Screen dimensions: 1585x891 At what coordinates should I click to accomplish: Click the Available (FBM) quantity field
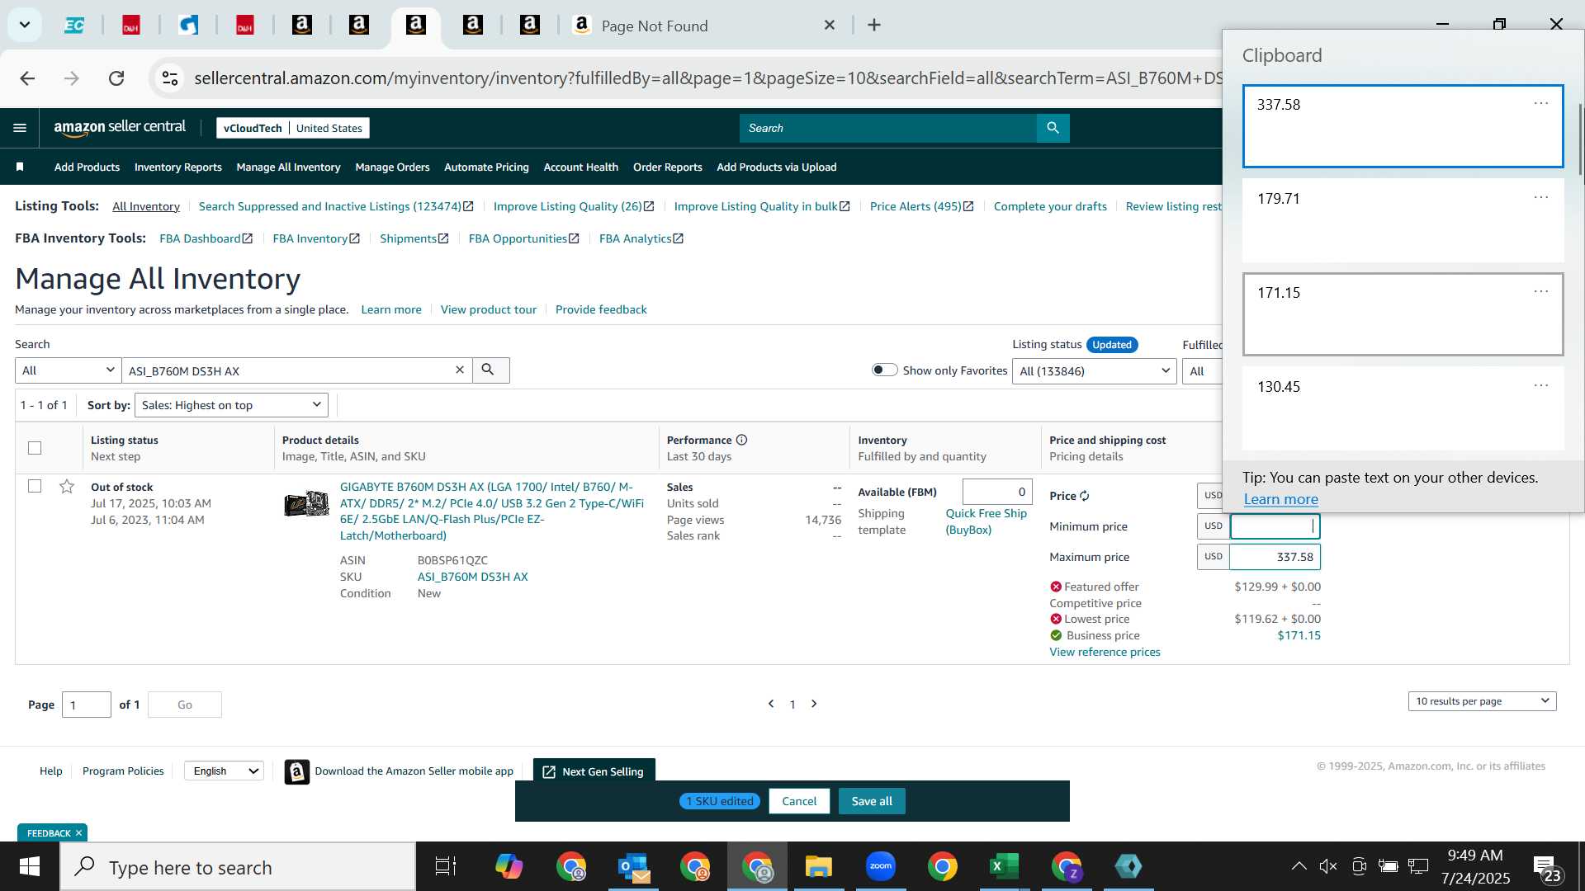point(997,492)
